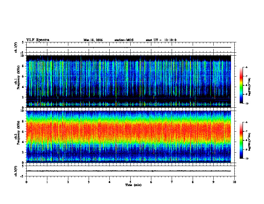Click time axis tick label "8"

193,182
